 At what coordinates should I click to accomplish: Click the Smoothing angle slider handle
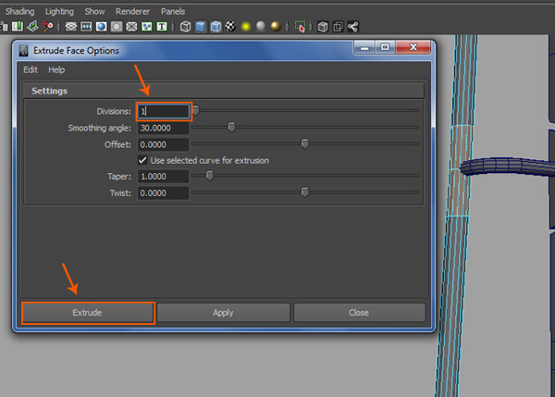[x=231, y=127]
